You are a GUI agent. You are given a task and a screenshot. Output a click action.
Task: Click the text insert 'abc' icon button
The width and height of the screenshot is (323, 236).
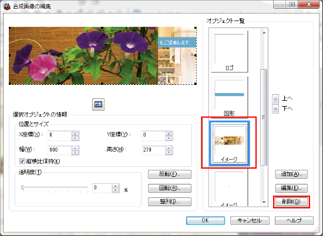click(98, 104)
